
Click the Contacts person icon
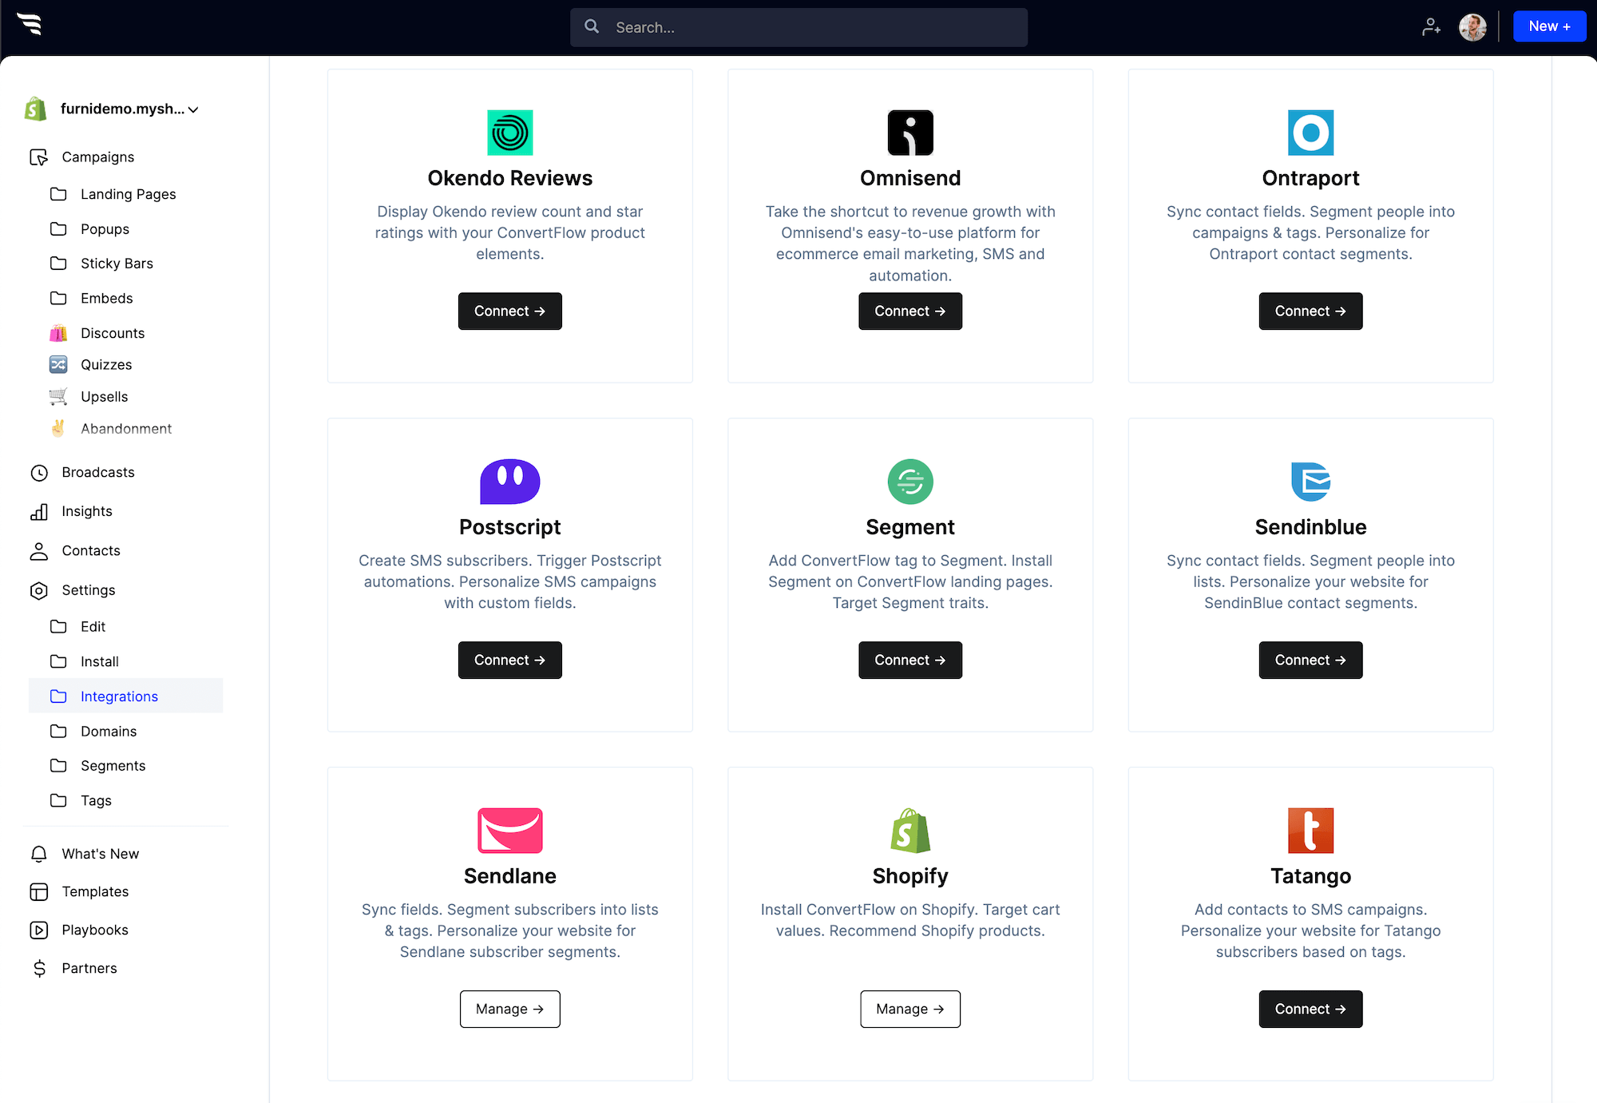pos(39,551)
